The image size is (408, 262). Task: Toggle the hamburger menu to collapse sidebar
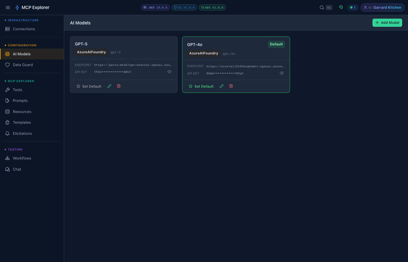pos(8,7)
